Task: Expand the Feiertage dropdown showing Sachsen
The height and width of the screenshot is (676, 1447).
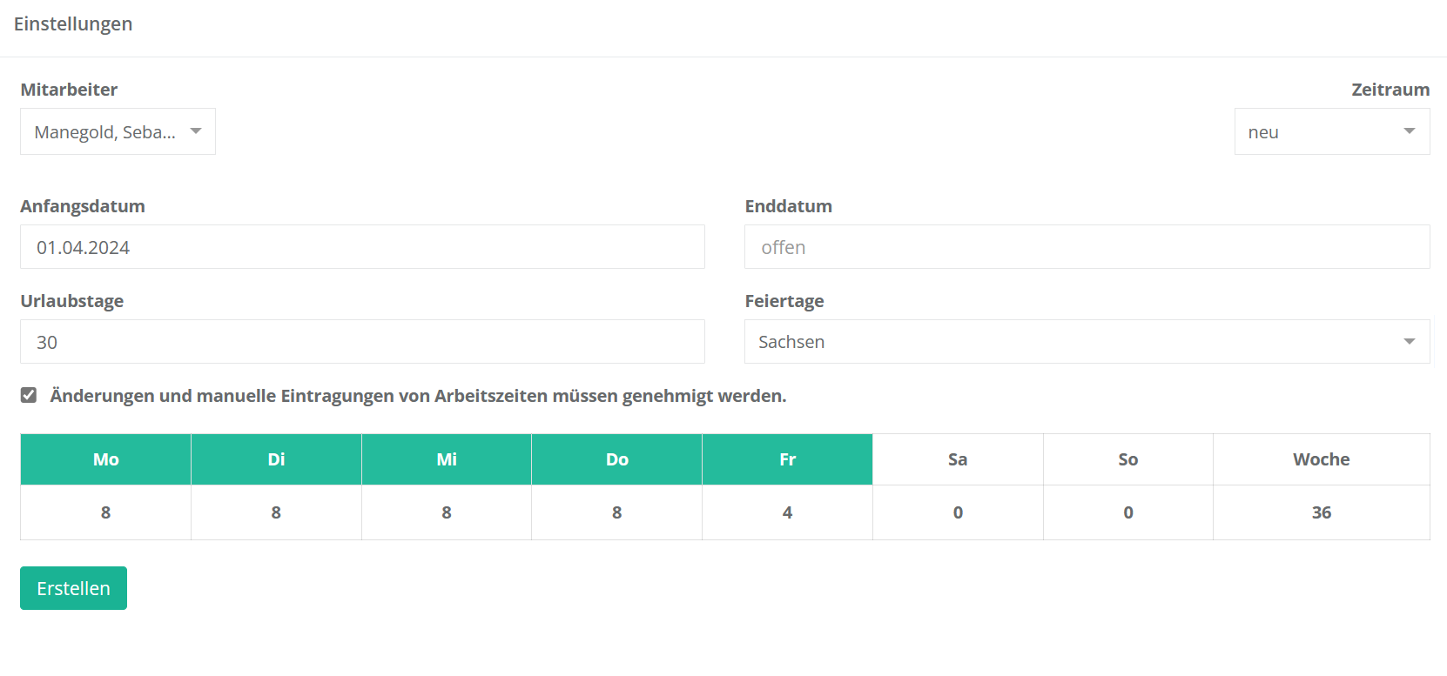Action: (x=1087, y=342)
